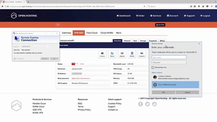The height and width of the screenshot is (122, 217).
Task: Check the Remember me checkbox
Action: pos(153,67)
